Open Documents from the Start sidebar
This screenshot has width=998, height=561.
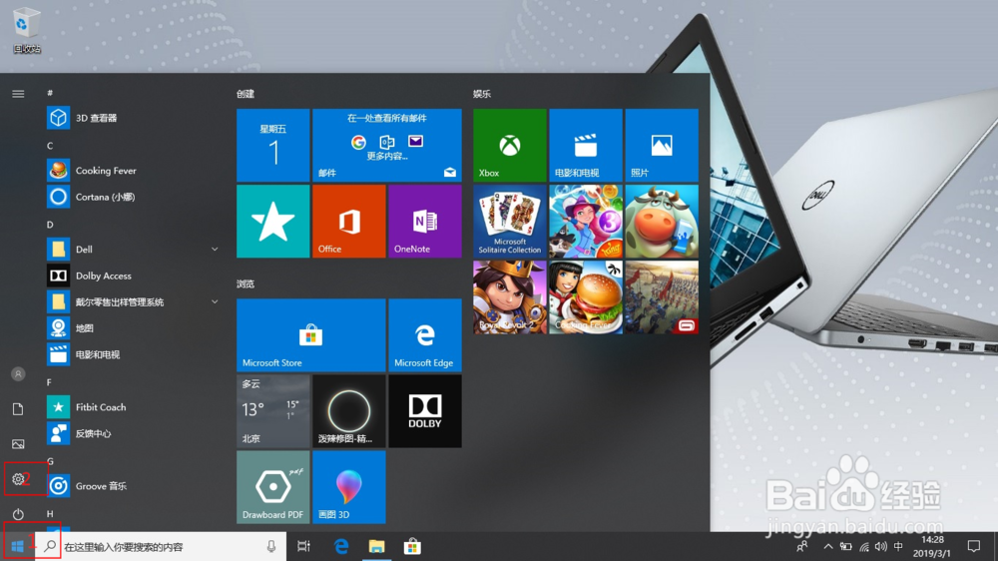(18, 409)
